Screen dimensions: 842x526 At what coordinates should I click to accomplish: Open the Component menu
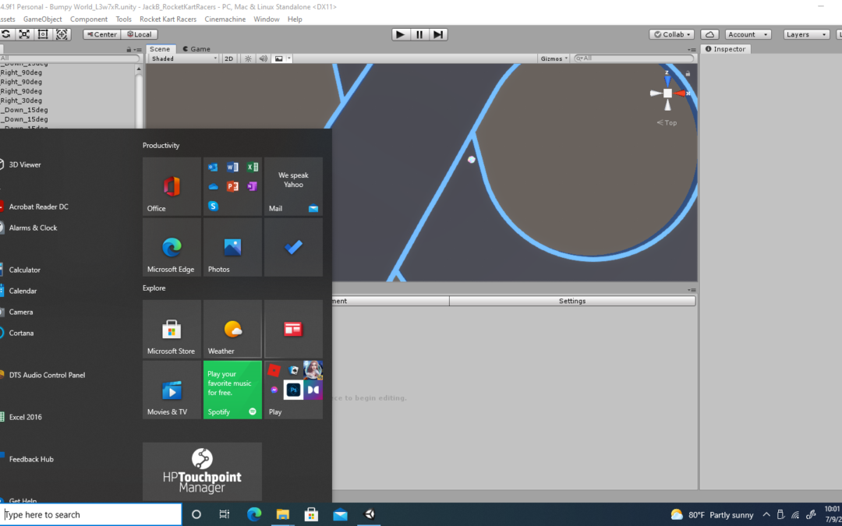[89, 19]
